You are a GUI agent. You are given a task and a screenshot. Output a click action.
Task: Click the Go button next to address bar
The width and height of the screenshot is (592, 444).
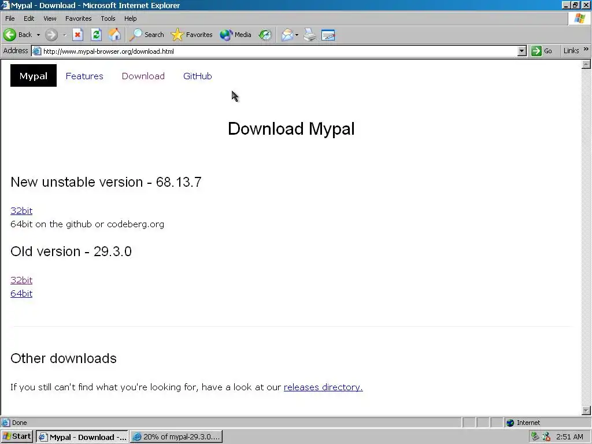pos(541,51)
